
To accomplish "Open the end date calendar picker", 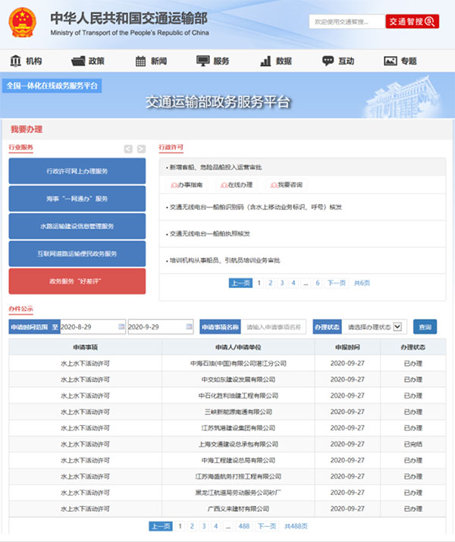I will 188,327.
